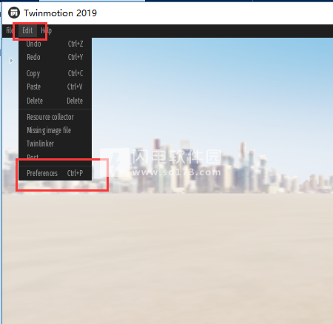333x324 pixels.
Task: Expand the left panel with the triangle arrow
Action: point(11,61)
